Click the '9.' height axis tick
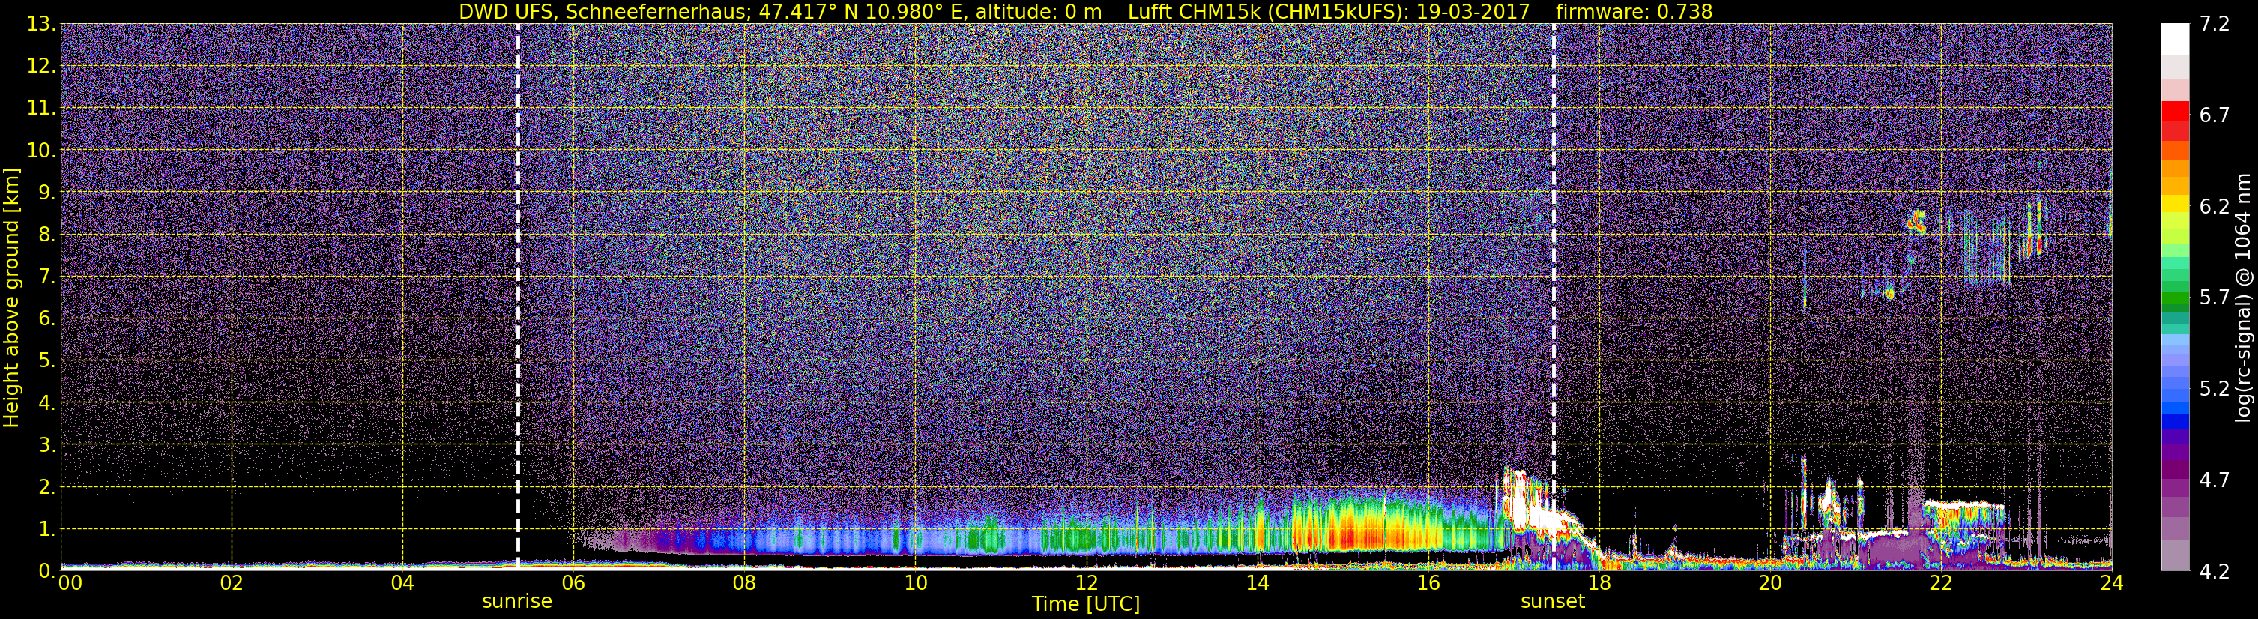Image resolution: width=2258 pixels, height=619 pixels. pyautogui.click(x=47, y=193)
